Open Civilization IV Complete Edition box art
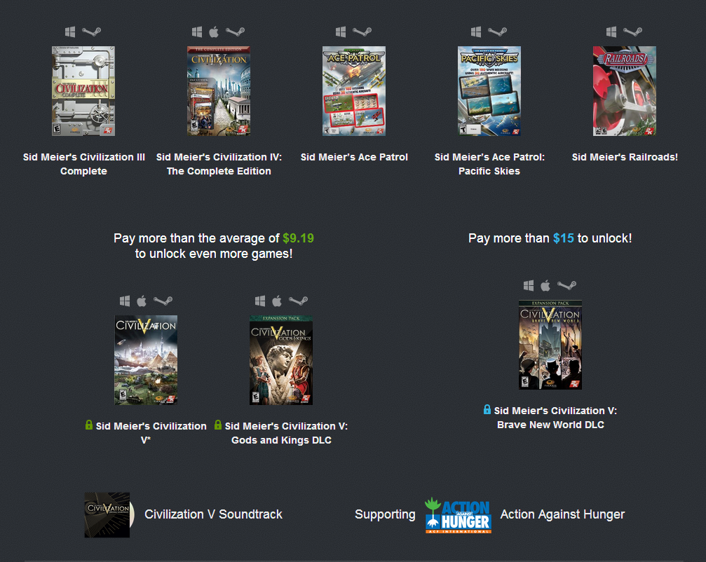The height and width of the screenshot is (562, 706). click(x=219, y=91)
